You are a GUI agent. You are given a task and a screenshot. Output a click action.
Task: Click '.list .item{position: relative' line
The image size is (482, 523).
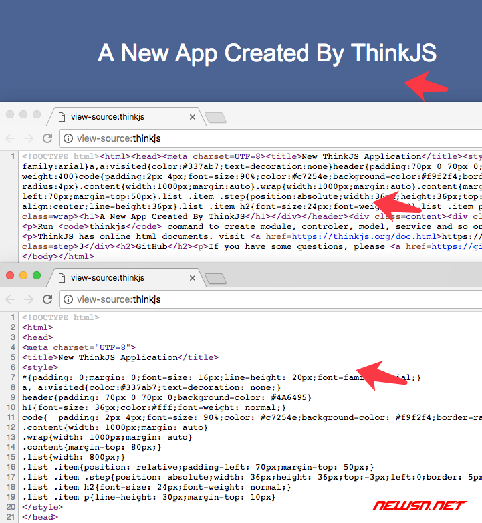point(198,467)
